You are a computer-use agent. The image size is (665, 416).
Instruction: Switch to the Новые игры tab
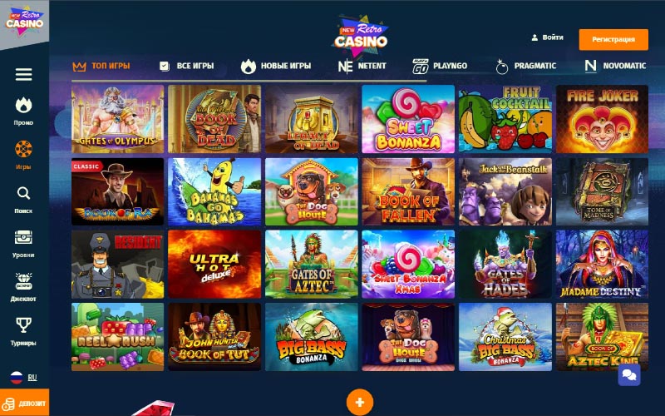pos(276,66)
